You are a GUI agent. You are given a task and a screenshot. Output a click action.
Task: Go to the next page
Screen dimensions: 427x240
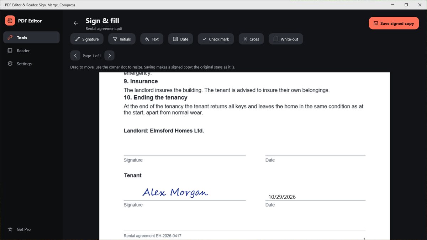pyautogui.click(x=109, y=55)
